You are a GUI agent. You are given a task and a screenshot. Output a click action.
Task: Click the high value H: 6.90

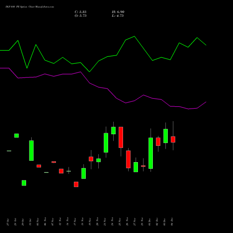tap(118, 12)
